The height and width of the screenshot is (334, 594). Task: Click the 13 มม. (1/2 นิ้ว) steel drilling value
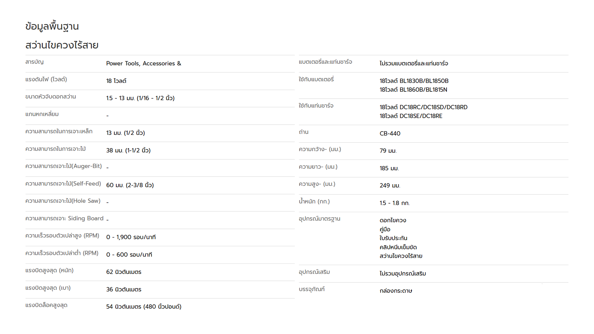(125, 133)
